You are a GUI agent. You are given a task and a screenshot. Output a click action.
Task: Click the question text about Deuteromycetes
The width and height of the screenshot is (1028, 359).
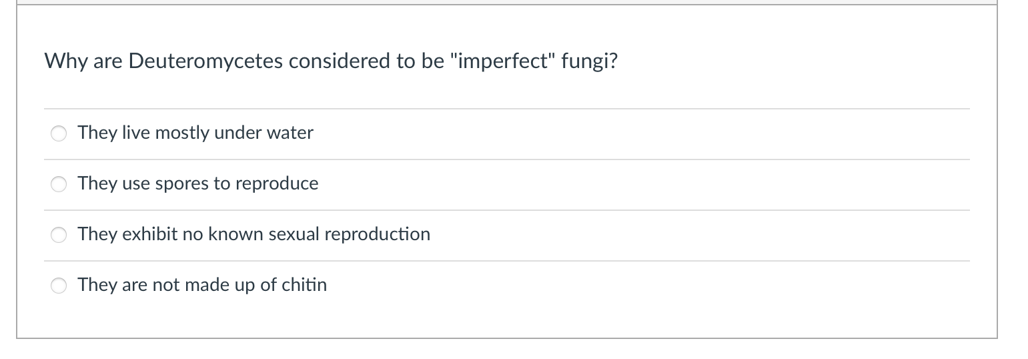coord(331,61)
